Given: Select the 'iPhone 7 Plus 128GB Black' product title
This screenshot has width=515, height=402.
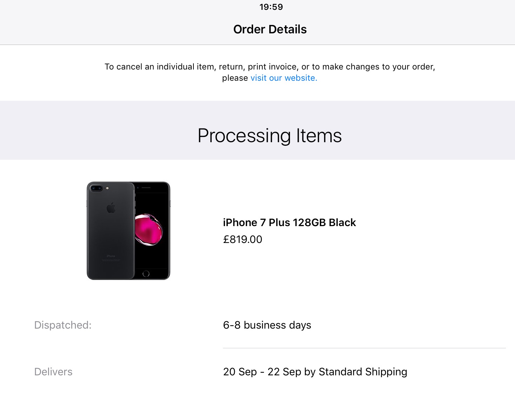Looking at the screenshot, I should [289, 223].
